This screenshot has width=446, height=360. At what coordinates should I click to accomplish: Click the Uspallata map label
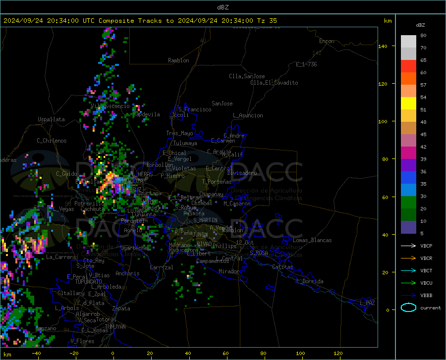(x=51, y=119)
